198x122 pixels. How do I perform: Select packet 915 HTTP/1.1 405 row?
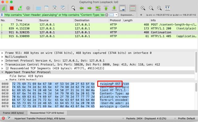point(99,36)
